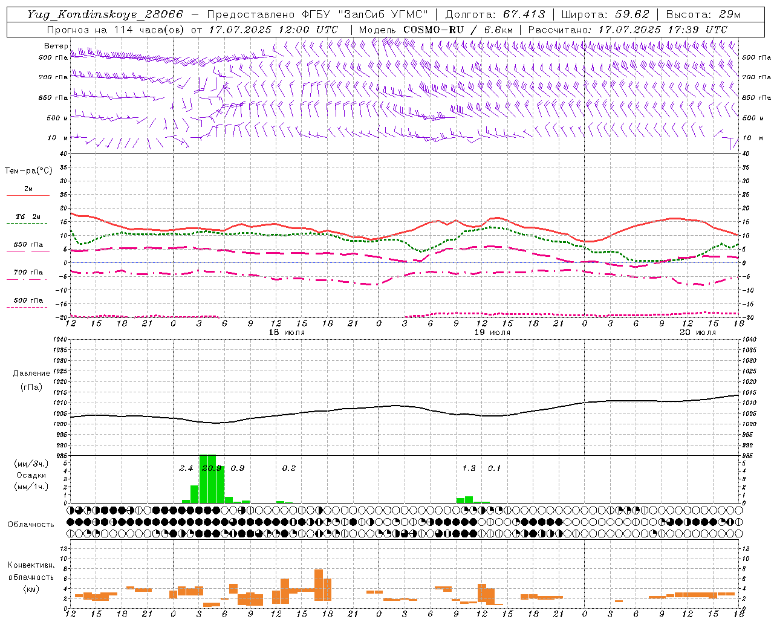Click the latitude value Широта: 59.62
The width and height of the screenshot is (774, 619).
click(x=605, y=15)
